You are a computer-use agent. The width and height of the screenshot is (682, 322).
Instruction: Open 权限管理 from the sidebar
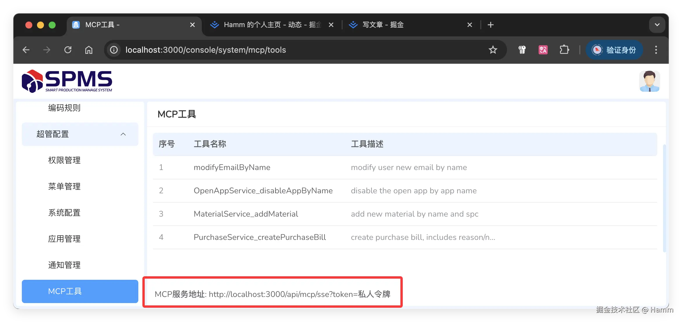[64, 160]
